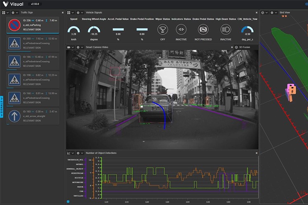
Task: Open the Vehicle Signals panel layout grid icon
Action: pos(68,13)
